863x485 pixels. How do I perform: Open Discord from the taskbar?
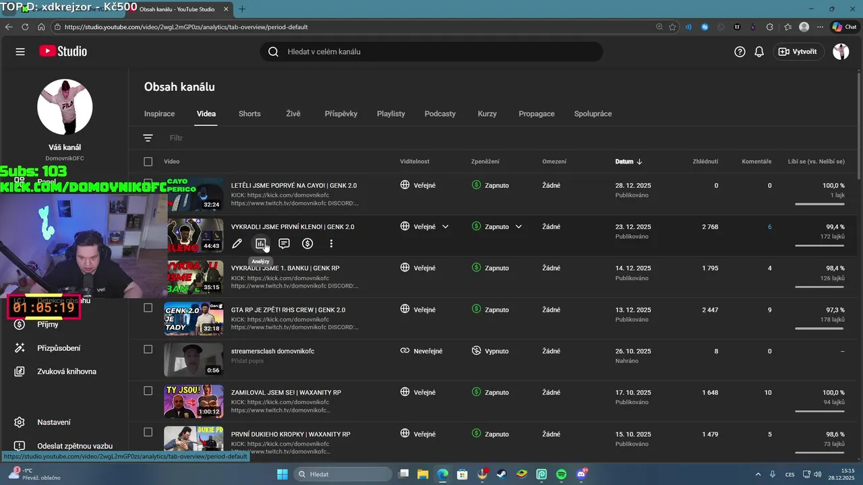[582, 474]
